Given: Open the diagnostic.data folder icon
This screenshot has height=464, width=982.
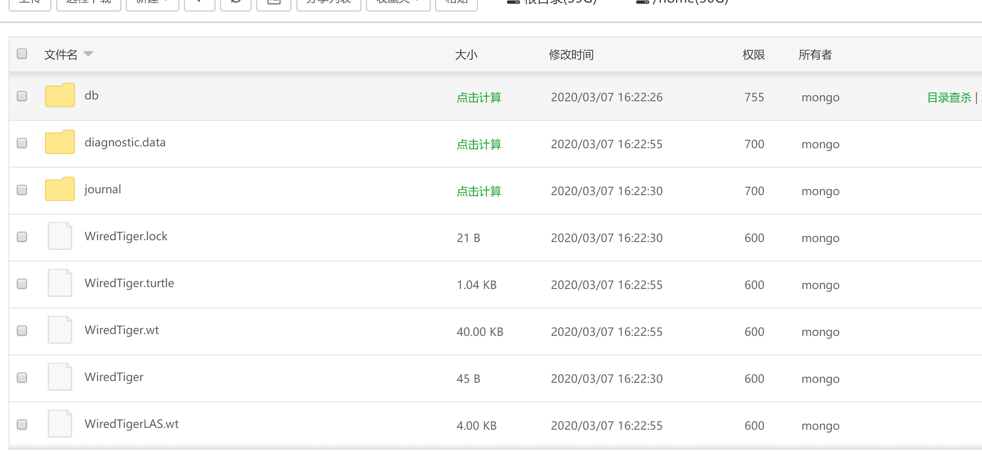Looking at the screenshot, I should 60,142.
